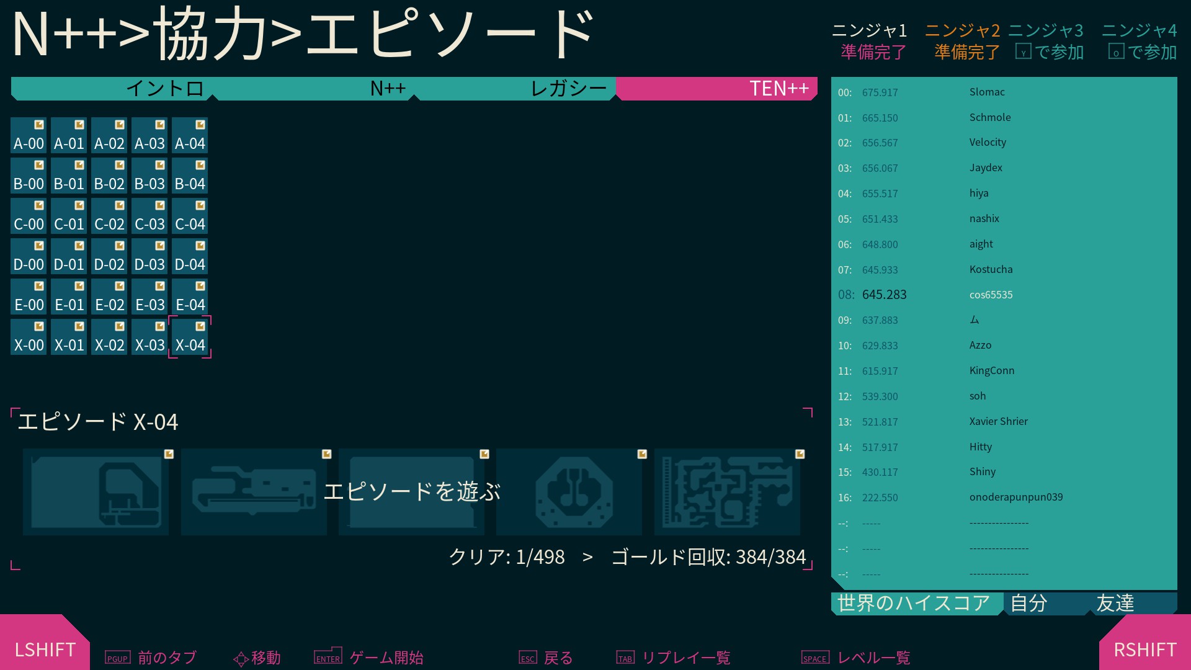The height and width of the screenshot is (670, 1191).
Task: Click the TAB key icon for リプレイ一覧
Action: click(625, 658)
